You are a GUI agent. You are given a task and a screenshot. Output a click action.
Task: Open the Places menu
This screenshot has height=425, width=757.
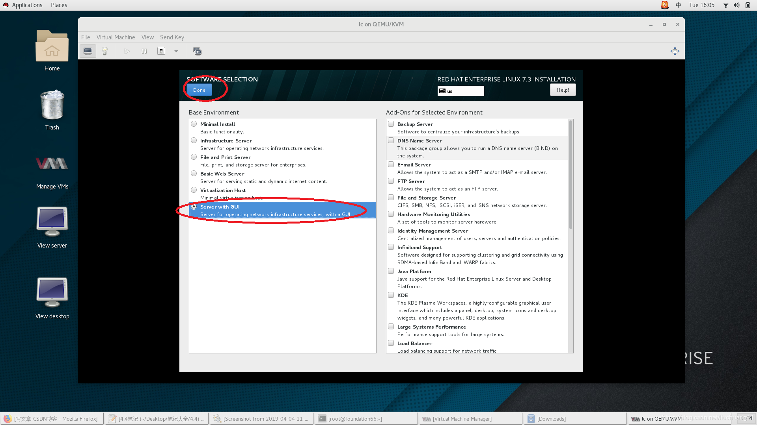(x=59, y=5)
